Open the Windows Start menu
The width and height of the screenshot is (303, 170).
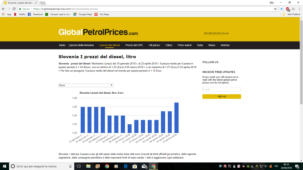(5, 166)
